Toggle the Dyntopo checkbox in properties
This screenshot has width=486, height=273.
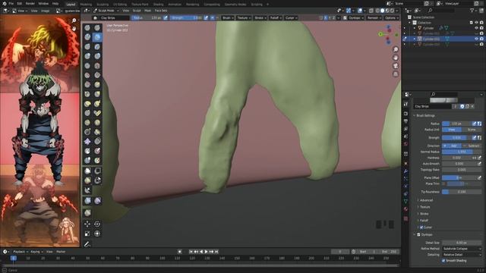(x=418, y=234)
